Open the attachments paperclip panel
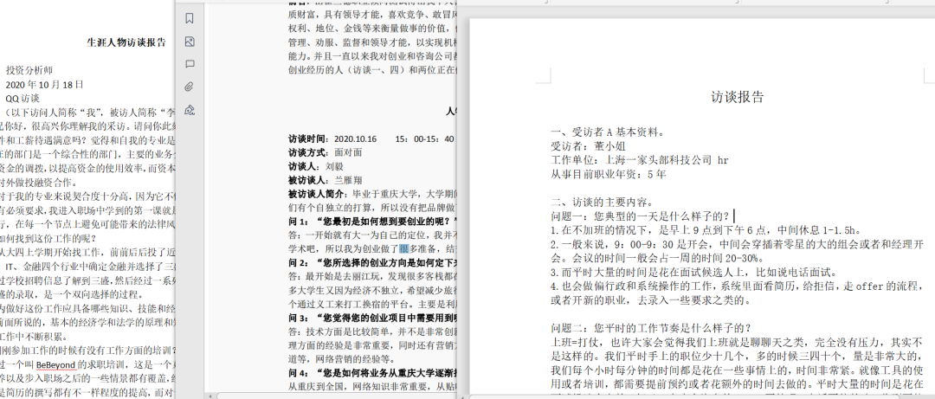 pyautogui.click(x=190, y=87)
